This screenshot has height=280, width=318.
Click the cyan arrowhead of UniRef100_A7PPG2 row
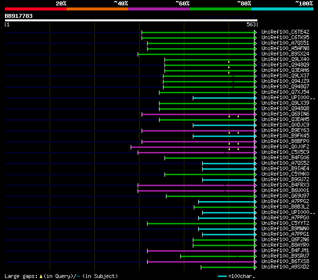[255, 202]
